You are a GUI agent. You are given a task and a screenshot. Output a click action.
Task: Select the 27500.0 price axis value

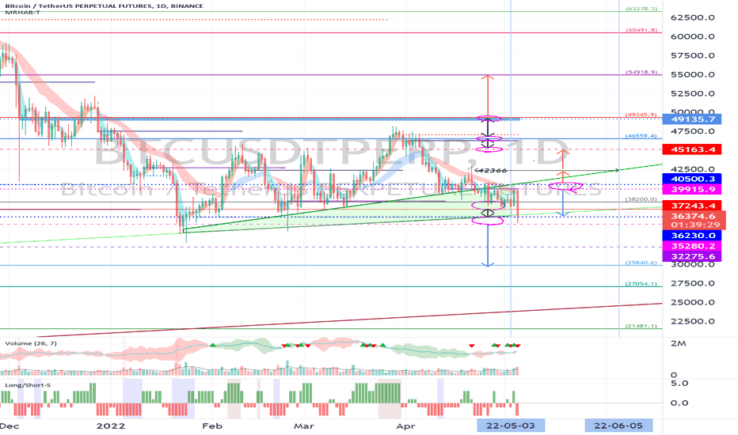coord(693,283)
